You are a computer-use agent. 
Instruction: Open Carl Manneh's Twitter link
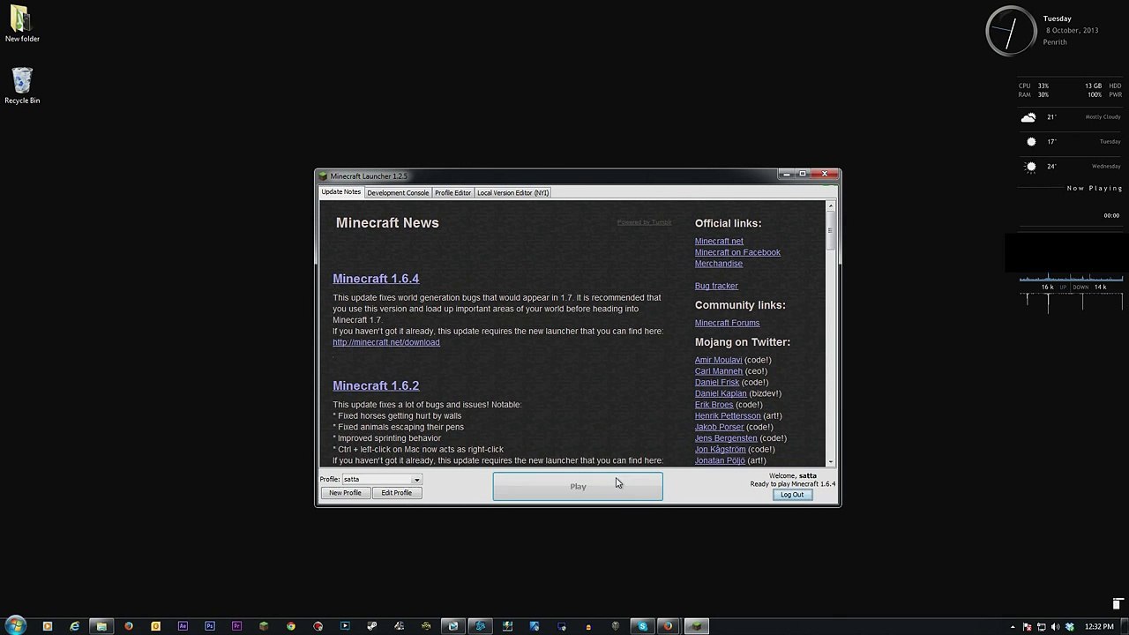click(719, 371)
